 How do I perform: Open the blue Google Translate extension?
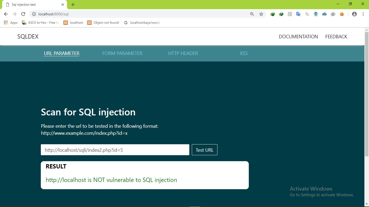(298, 14)
